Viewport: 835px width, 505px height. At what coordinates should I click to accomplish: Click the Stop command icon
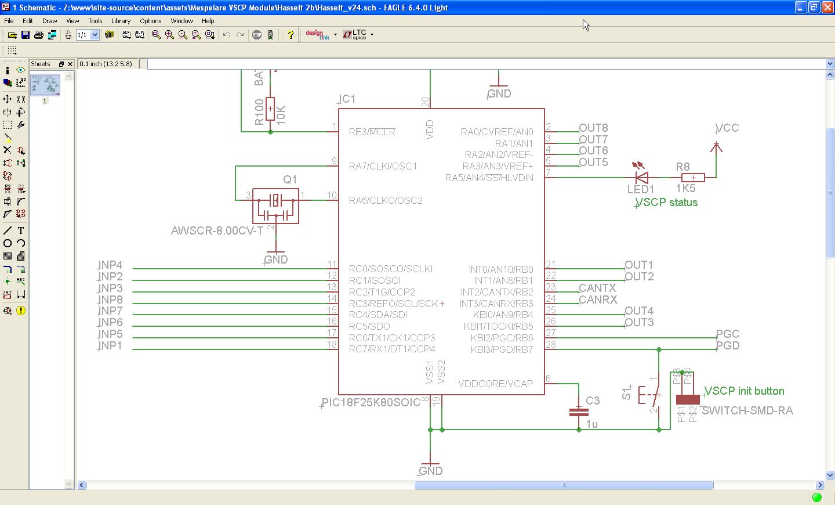coord(257,35)
